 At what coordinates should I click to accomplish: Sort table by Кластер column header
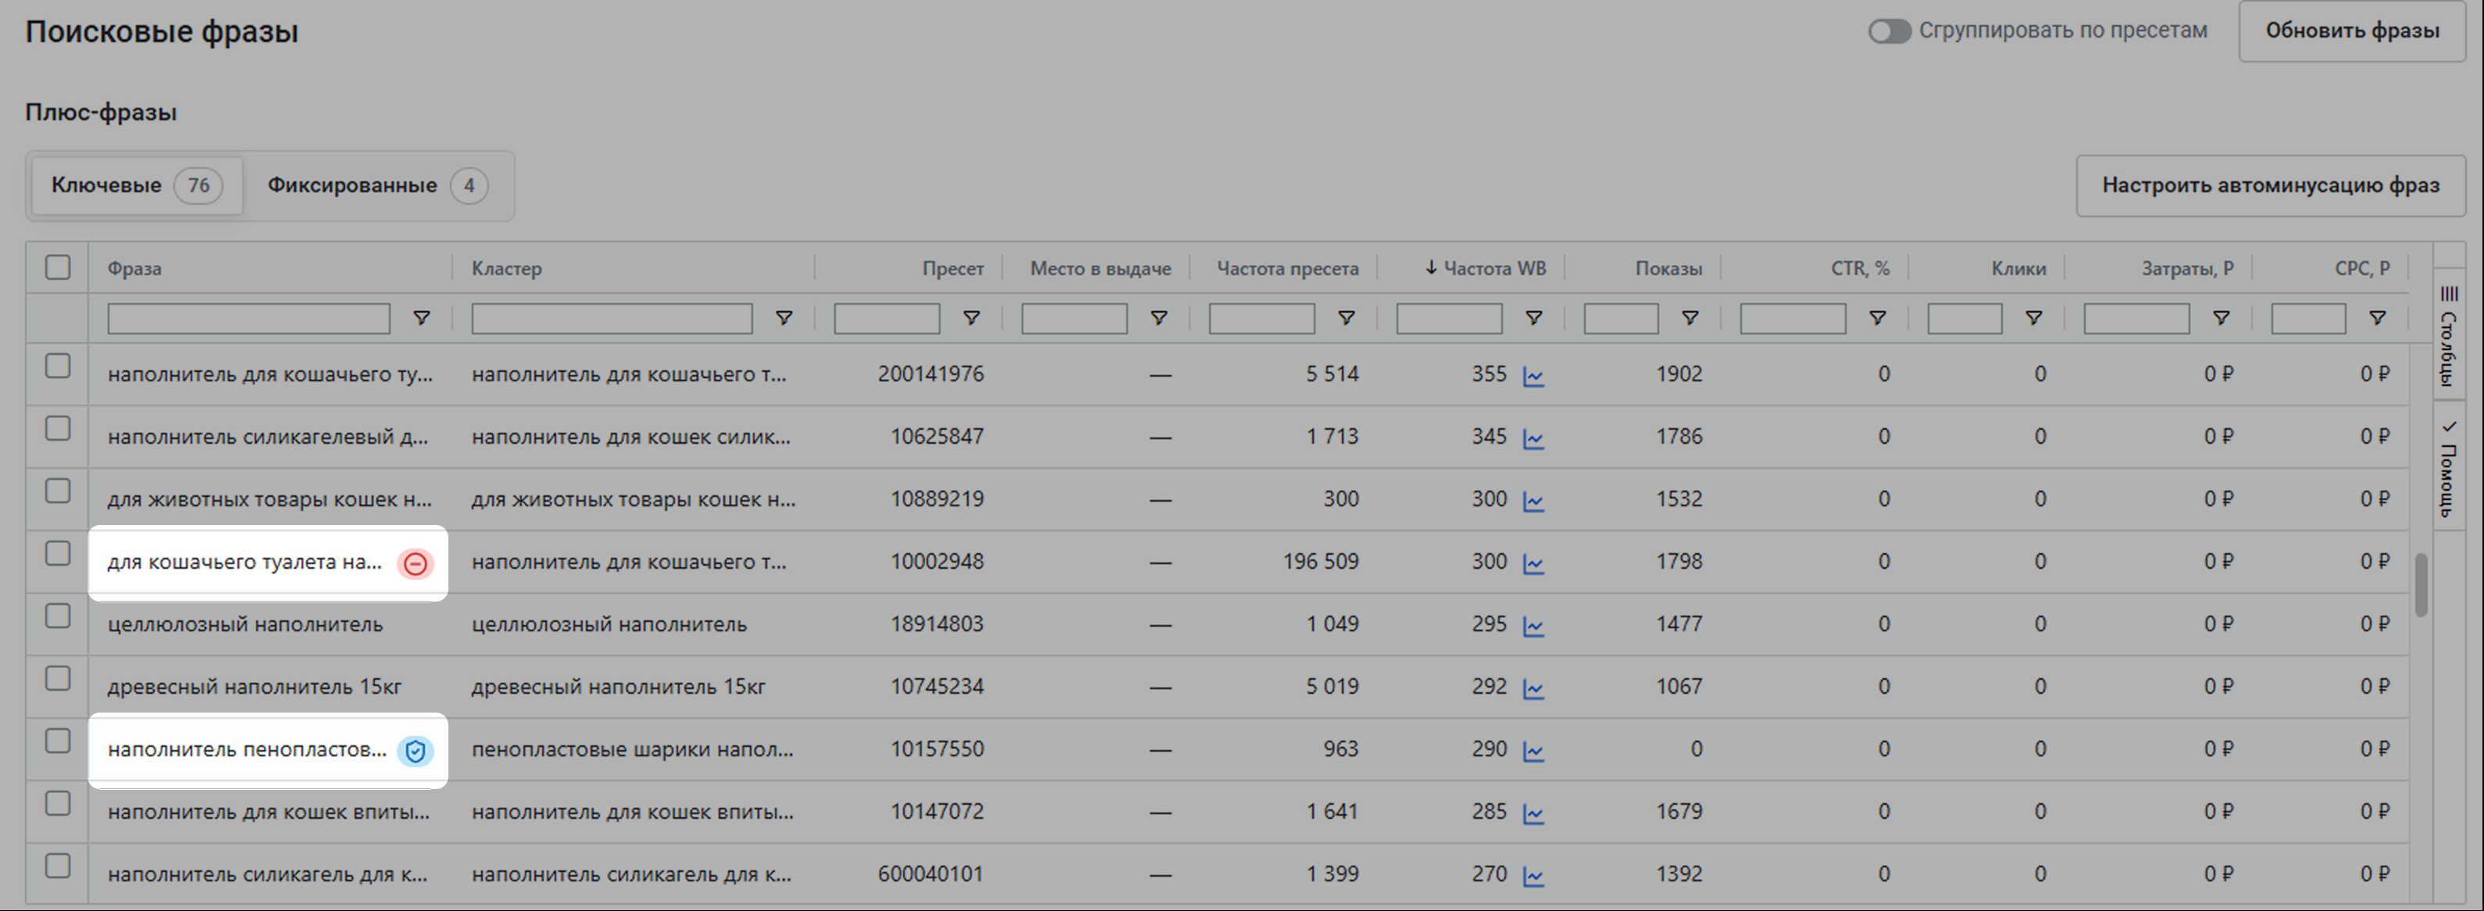pos(506,268)
